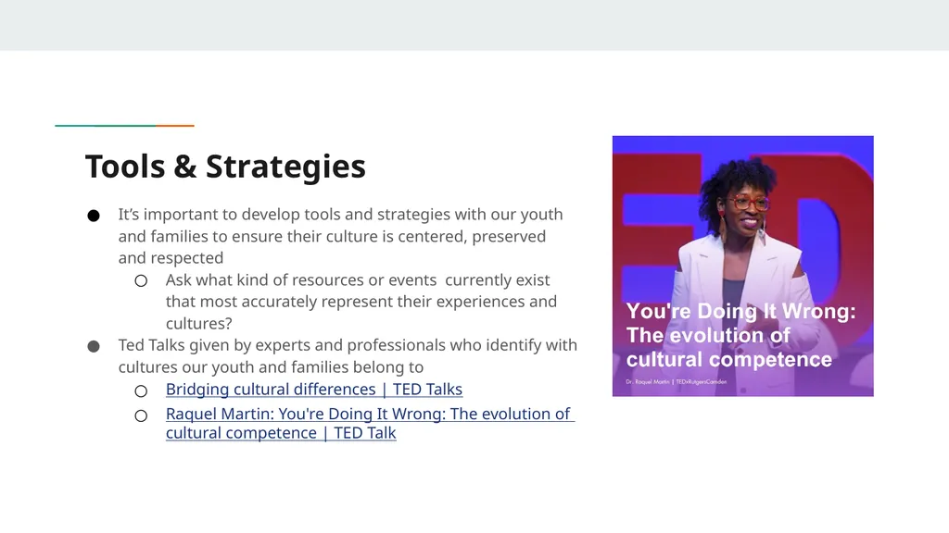Click the sub-bullet "Ask what kind of resources"
This screenshot has width=949, height=533.
[x=361, y=302]
